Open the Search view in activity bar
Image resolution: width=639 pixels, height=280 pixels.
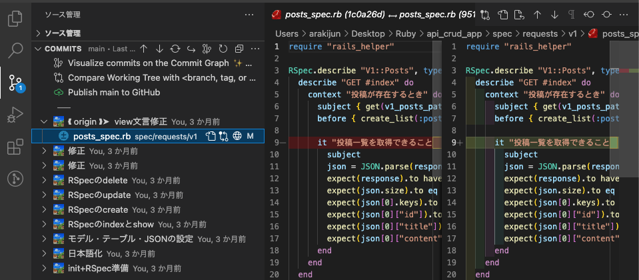[x=15, y=50]
